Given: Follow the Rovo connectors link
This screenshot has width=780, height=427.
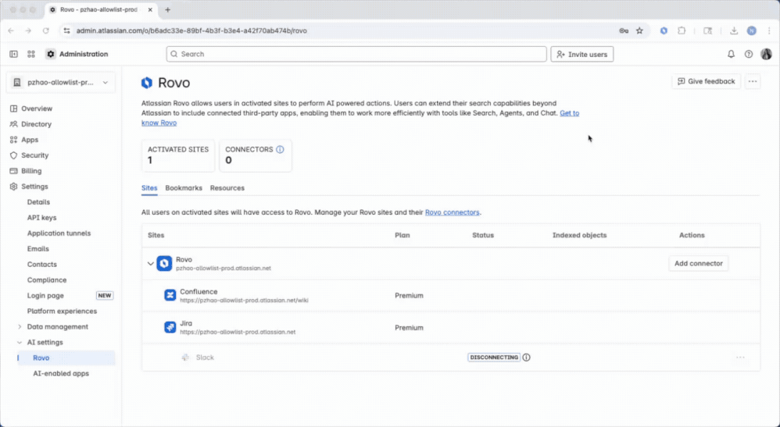Looking at the screenshot, I should click(x=453, y=212).
